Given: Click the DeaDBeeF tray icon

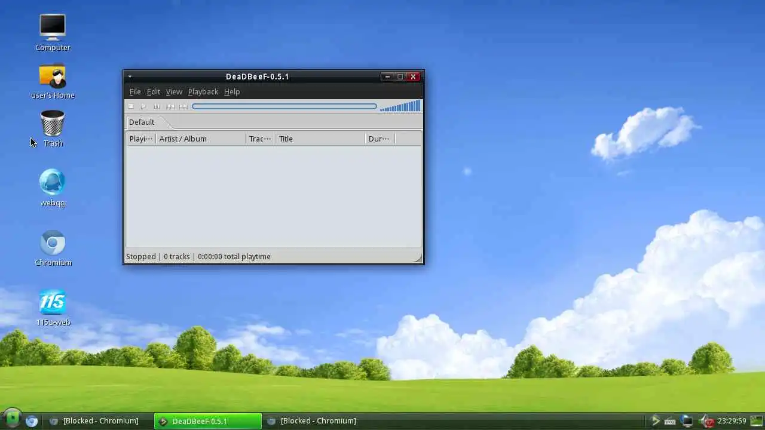Looking at the screenshot, I should click(656, 421).
